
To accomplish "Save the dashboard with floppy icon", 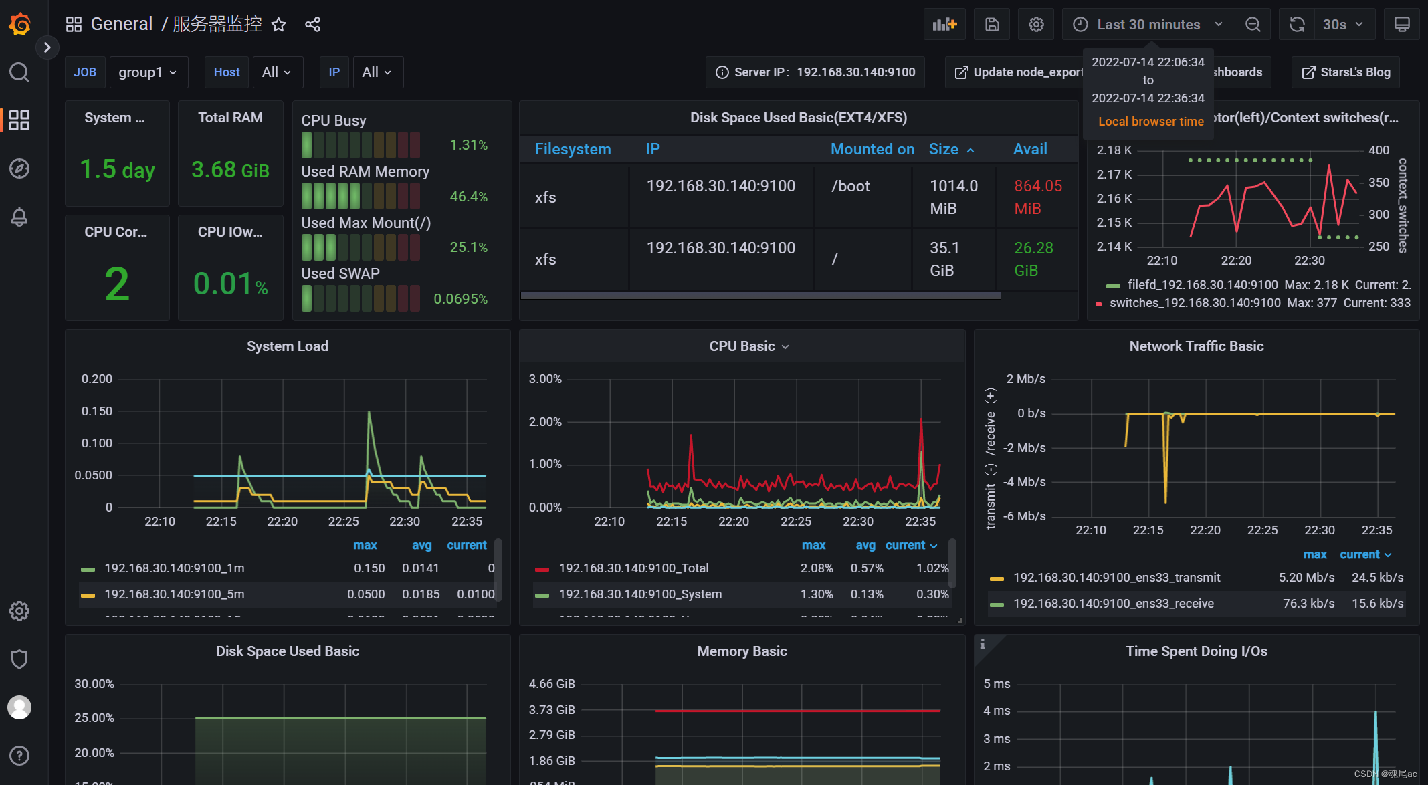I will coord(992,25).
